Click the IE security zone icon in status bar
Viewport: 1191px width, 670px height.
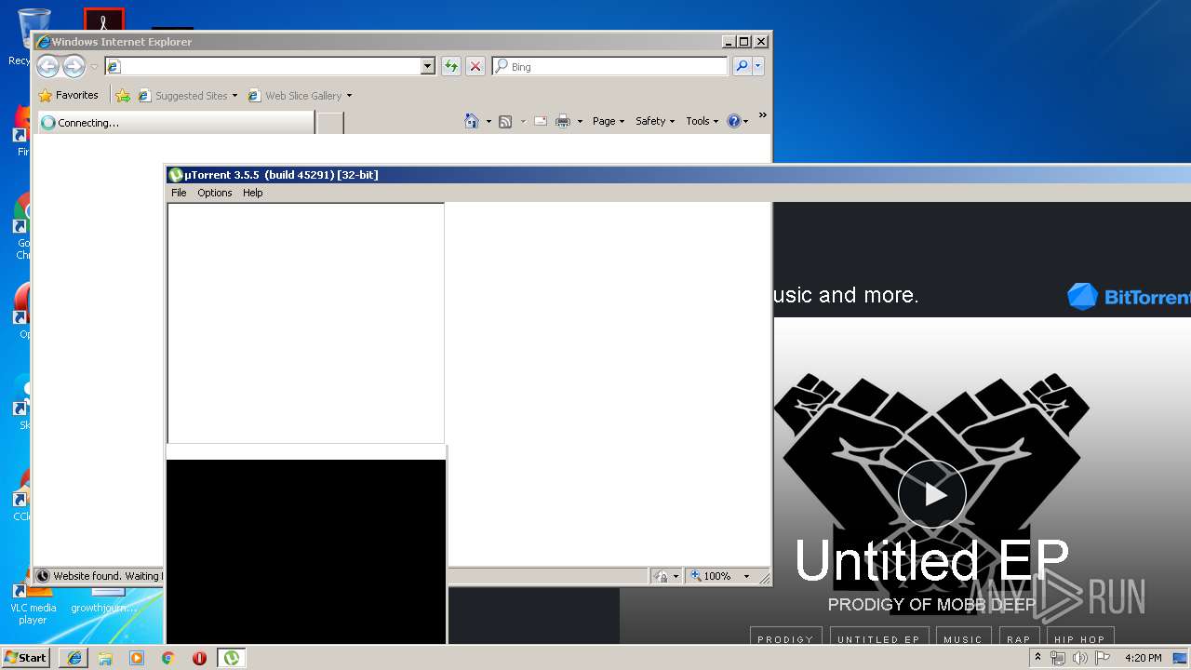661,576
